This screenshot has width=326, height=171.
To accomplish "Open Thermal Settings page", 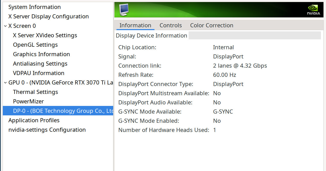I will [36, 92].
